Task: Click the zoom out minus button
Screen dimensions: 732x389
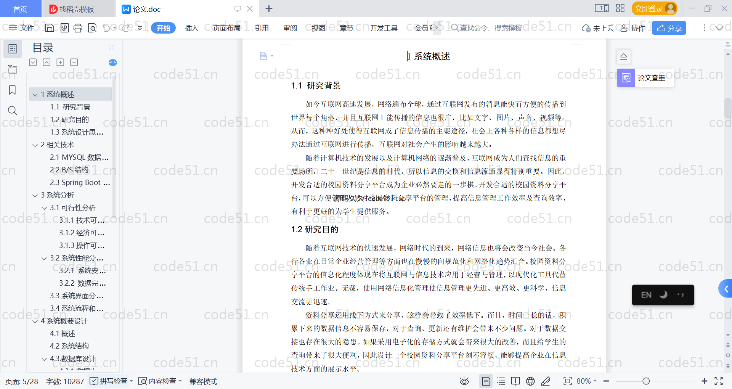Action: click(606, 381)
